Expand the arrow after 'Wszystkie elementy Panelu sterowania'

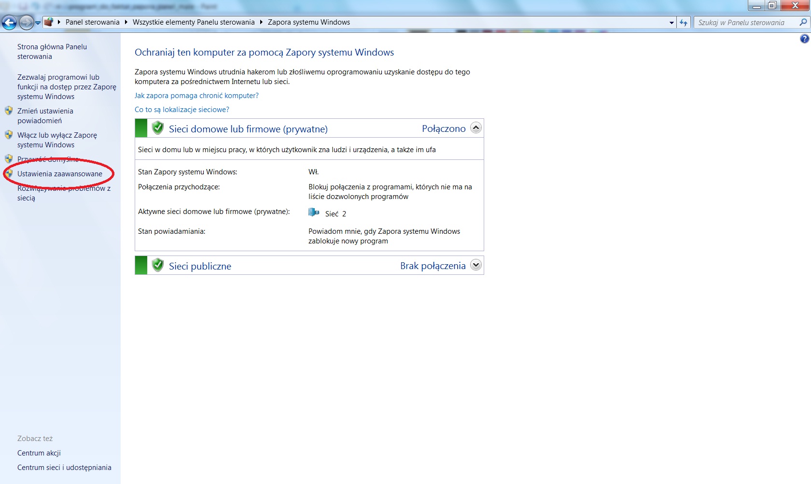pyautogui.click(x=261, y=22)
